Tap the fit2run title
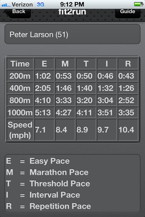The height and width of the screenshot is (217, 145). (72, 12)
